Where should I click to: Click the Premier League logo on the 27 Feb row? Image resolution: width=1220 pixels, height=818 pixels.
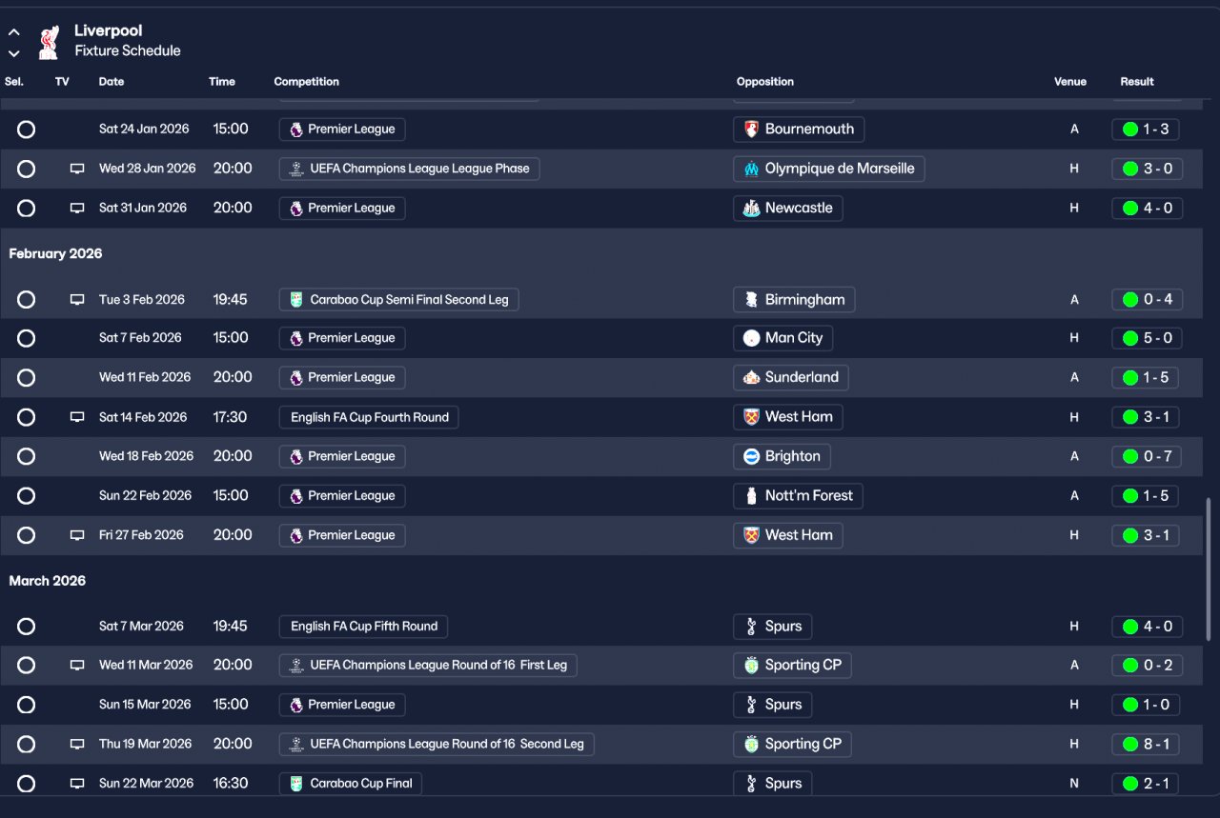click(296, 535)
